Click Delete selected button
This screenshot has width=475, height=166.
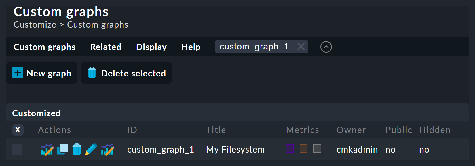point(126,73)
